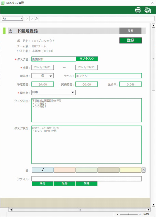
Task: Click the zoom out minus button
Action: (x=117, y=214)
